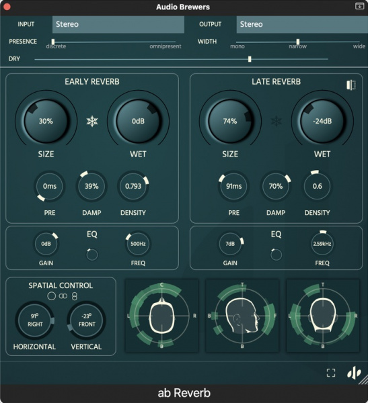Image resolution: width=368 pixels, height=403 pixels.
Task: Click the LATE REVERB section title
Action: (276, 82)
